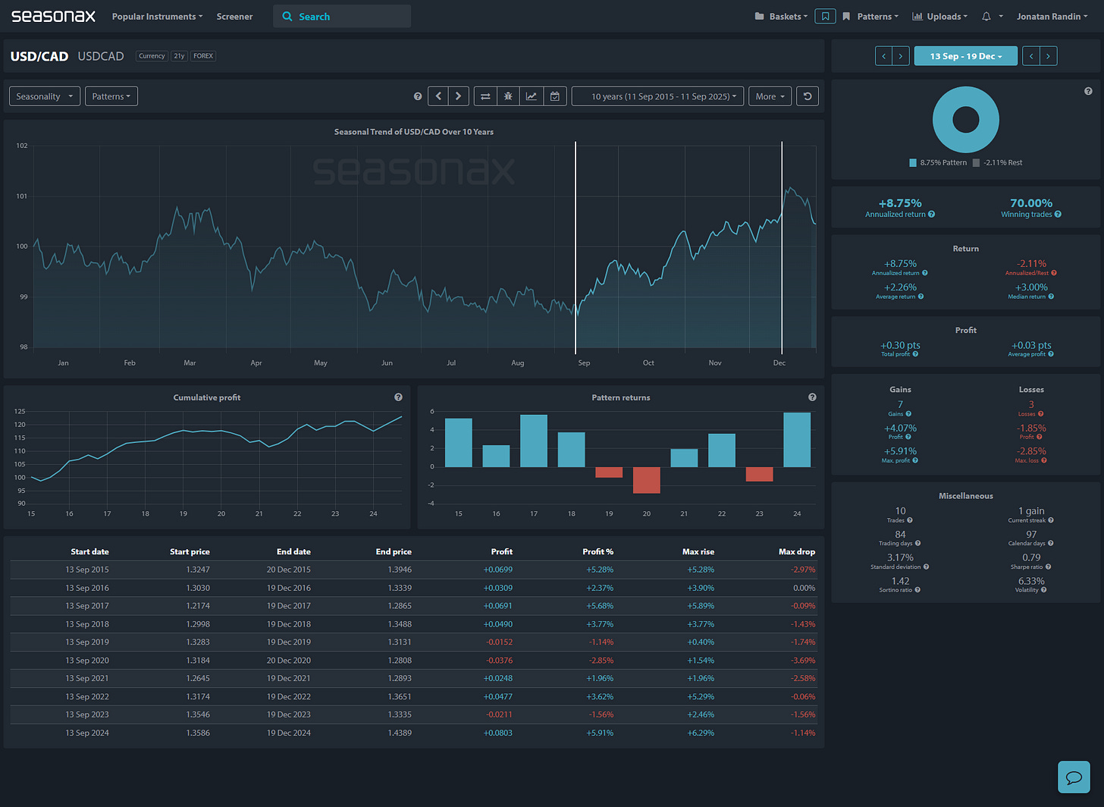Toggle the 8.75% Pattern legend entry

[939, 162]
